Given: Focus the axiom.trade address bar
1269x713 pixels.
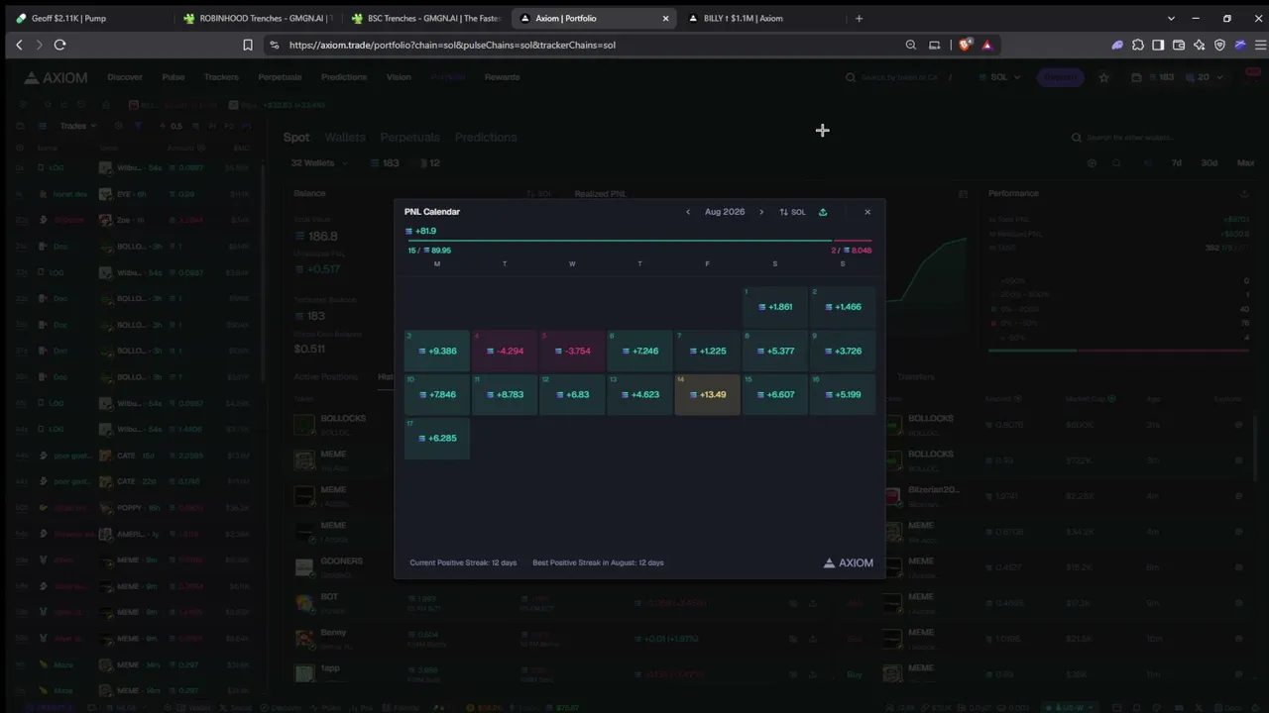Looking at the screenshot, I should click(452, 45).
